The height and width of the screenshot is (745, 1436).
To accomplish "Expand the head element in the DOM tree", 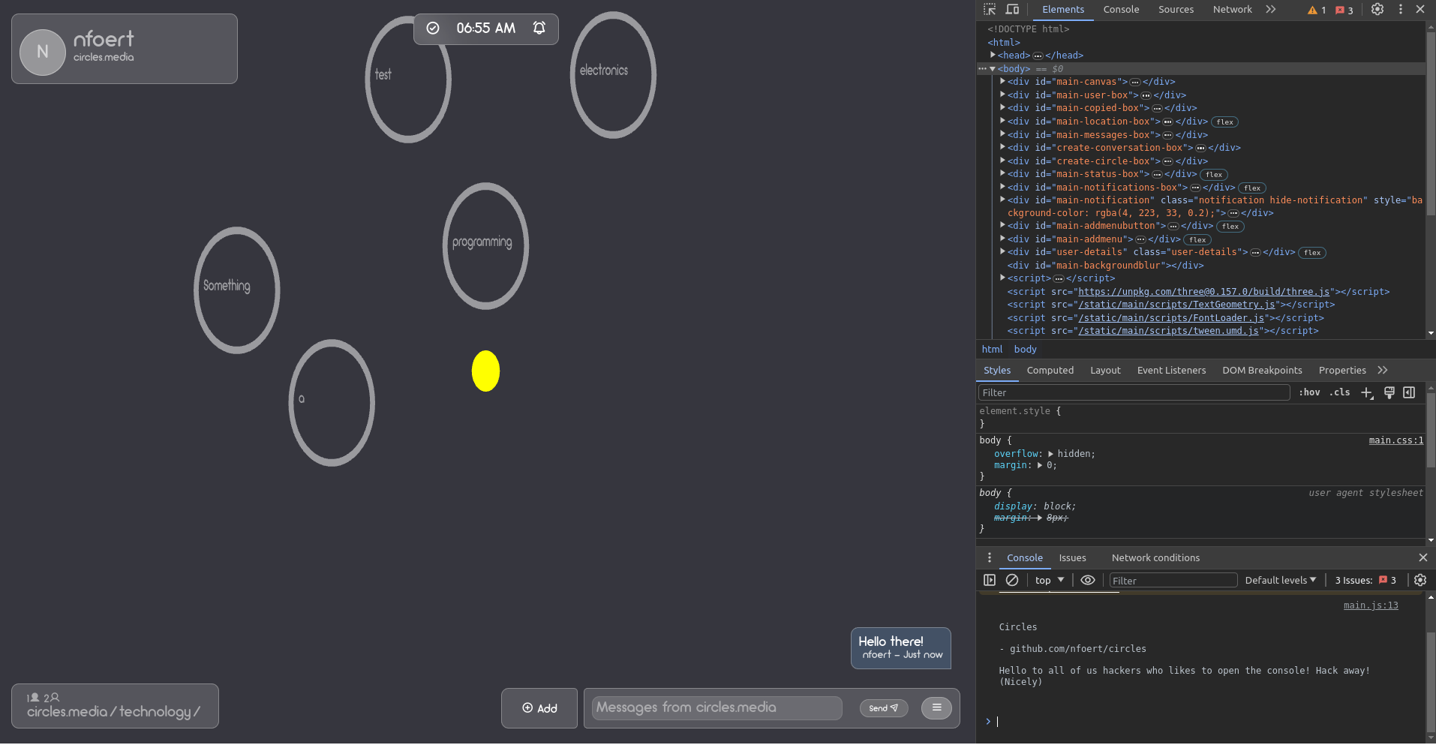I will pyautogui.click(x=993, y=55).
